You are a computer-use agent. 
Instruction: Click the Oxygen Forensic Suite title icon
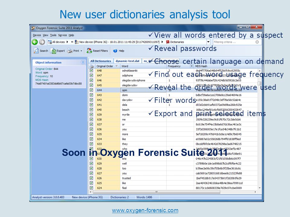pos(33,28)
